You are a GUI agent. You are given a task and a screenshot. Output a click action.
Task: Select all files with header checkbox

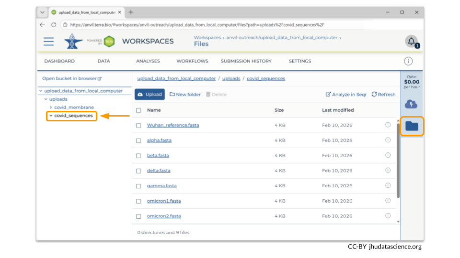click(x=138, y=110)
